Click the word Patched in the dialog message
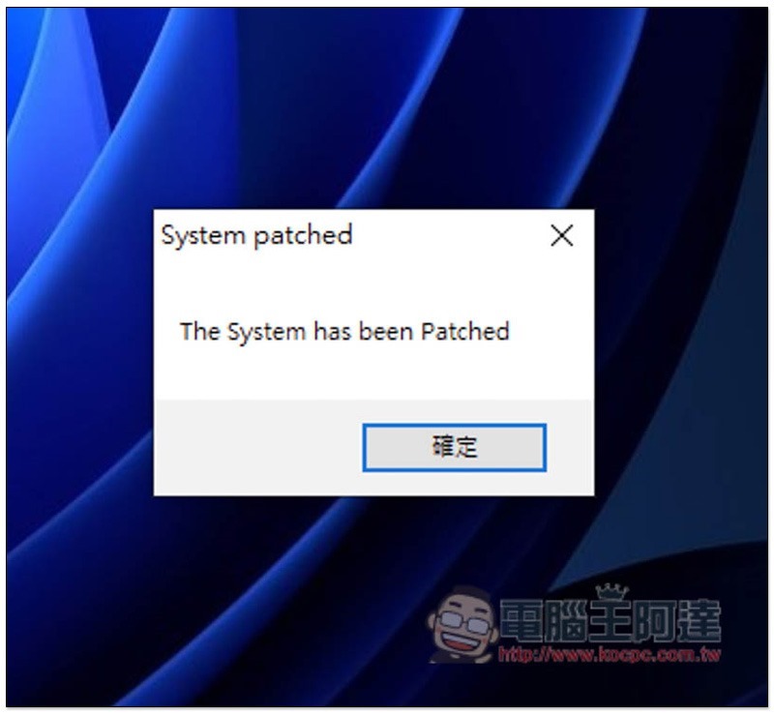 tap(465, 331)
